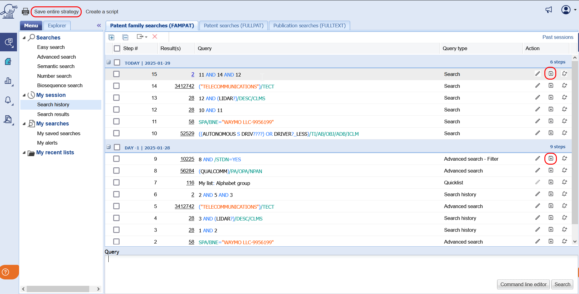The width and height of the screenshot is (579, 294).
Task: Collapse the DAY -1 session group
Action: pos(108,147)
